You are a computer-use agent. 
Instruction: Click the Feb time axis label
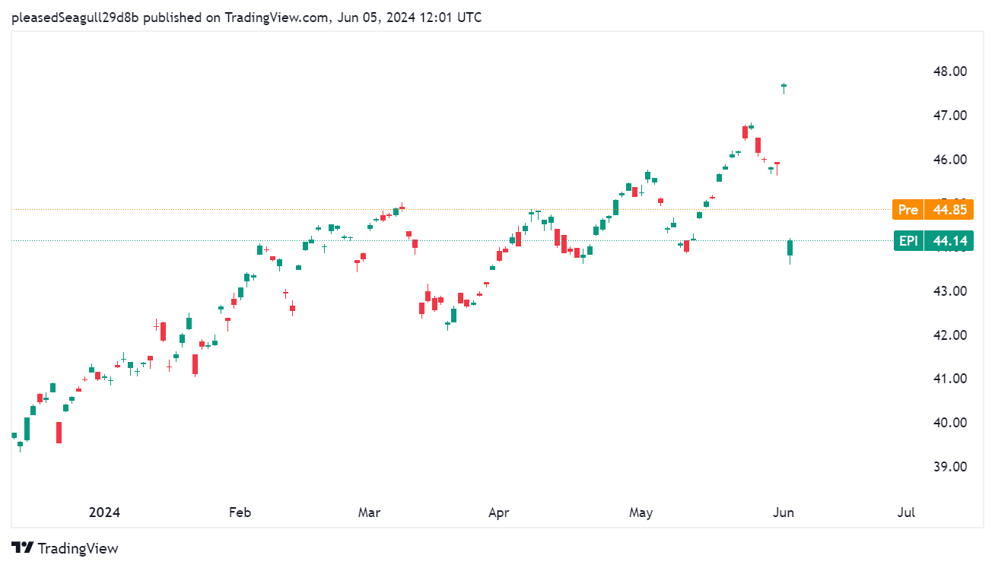[x=240, y=512]
